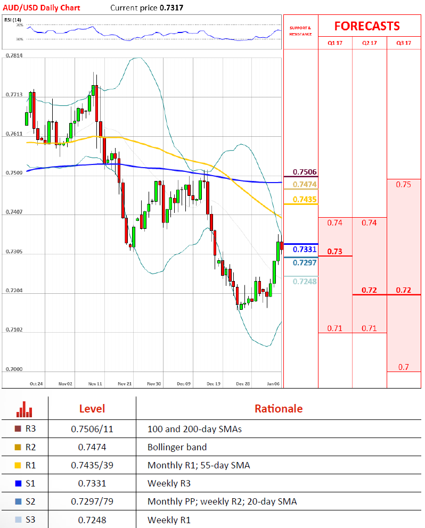Click the Weekly R3 rationale
The image size is (425, 528).
169,483
